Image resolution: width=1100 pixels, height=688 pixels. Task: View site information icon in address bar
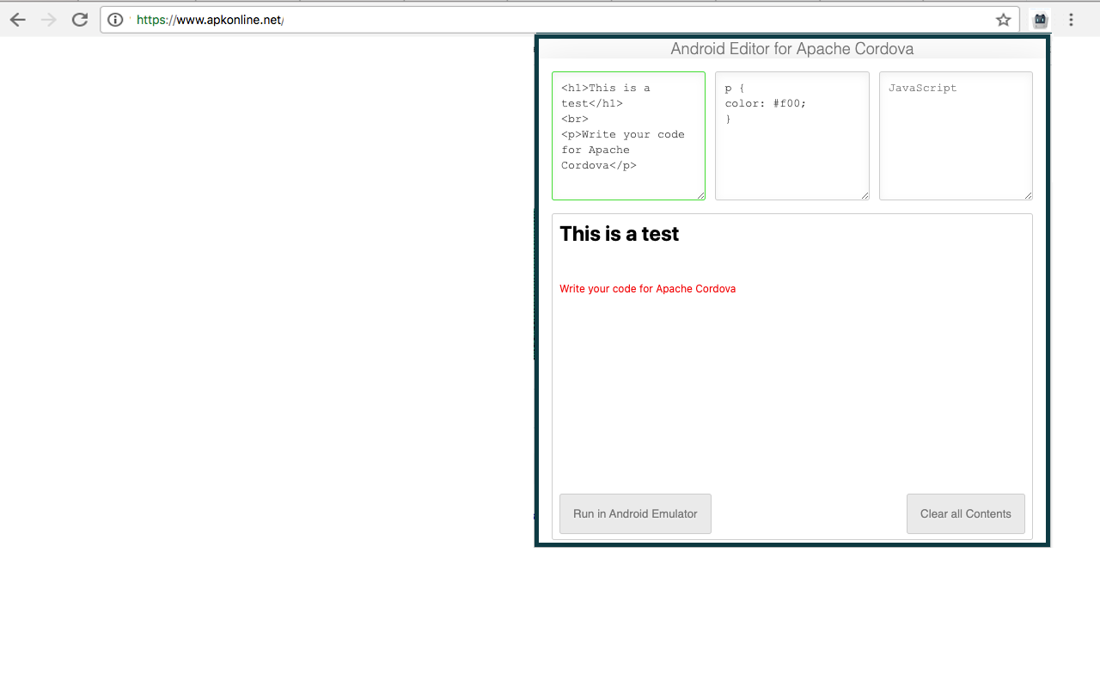(115, 20)
